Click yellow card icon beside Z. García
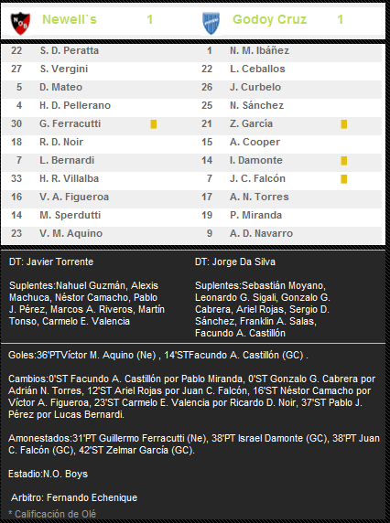The image size is (390, 523). point(344,124)
